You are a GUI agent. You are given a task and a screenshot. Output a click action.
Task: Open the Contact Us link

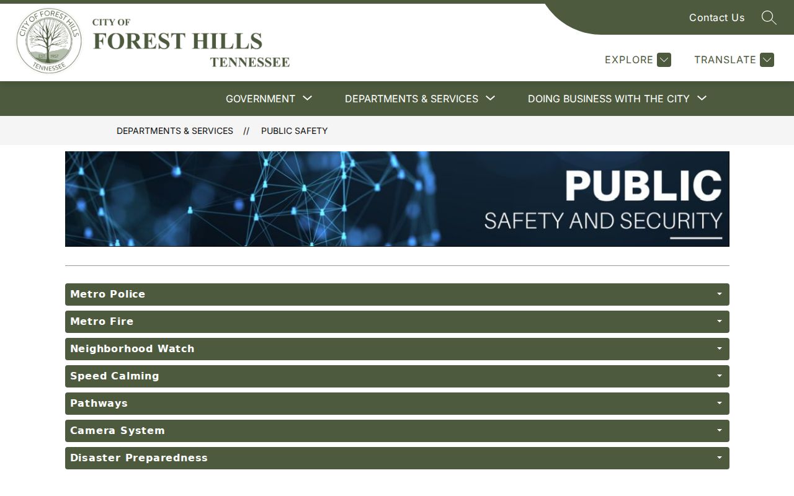point(716,17)
